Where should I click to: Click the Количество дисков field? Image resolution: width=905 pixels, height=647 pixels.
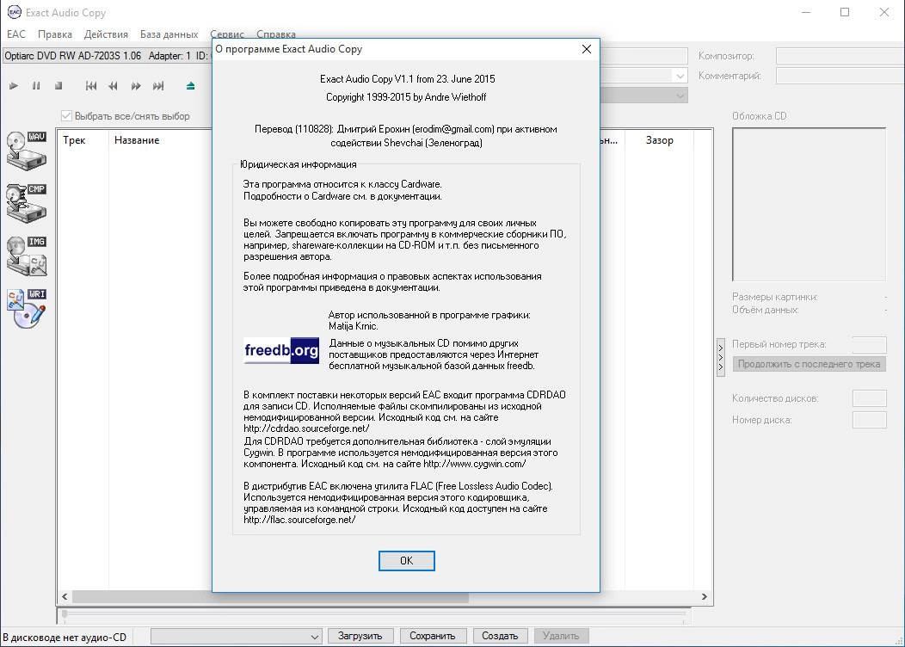click(869, 398)
